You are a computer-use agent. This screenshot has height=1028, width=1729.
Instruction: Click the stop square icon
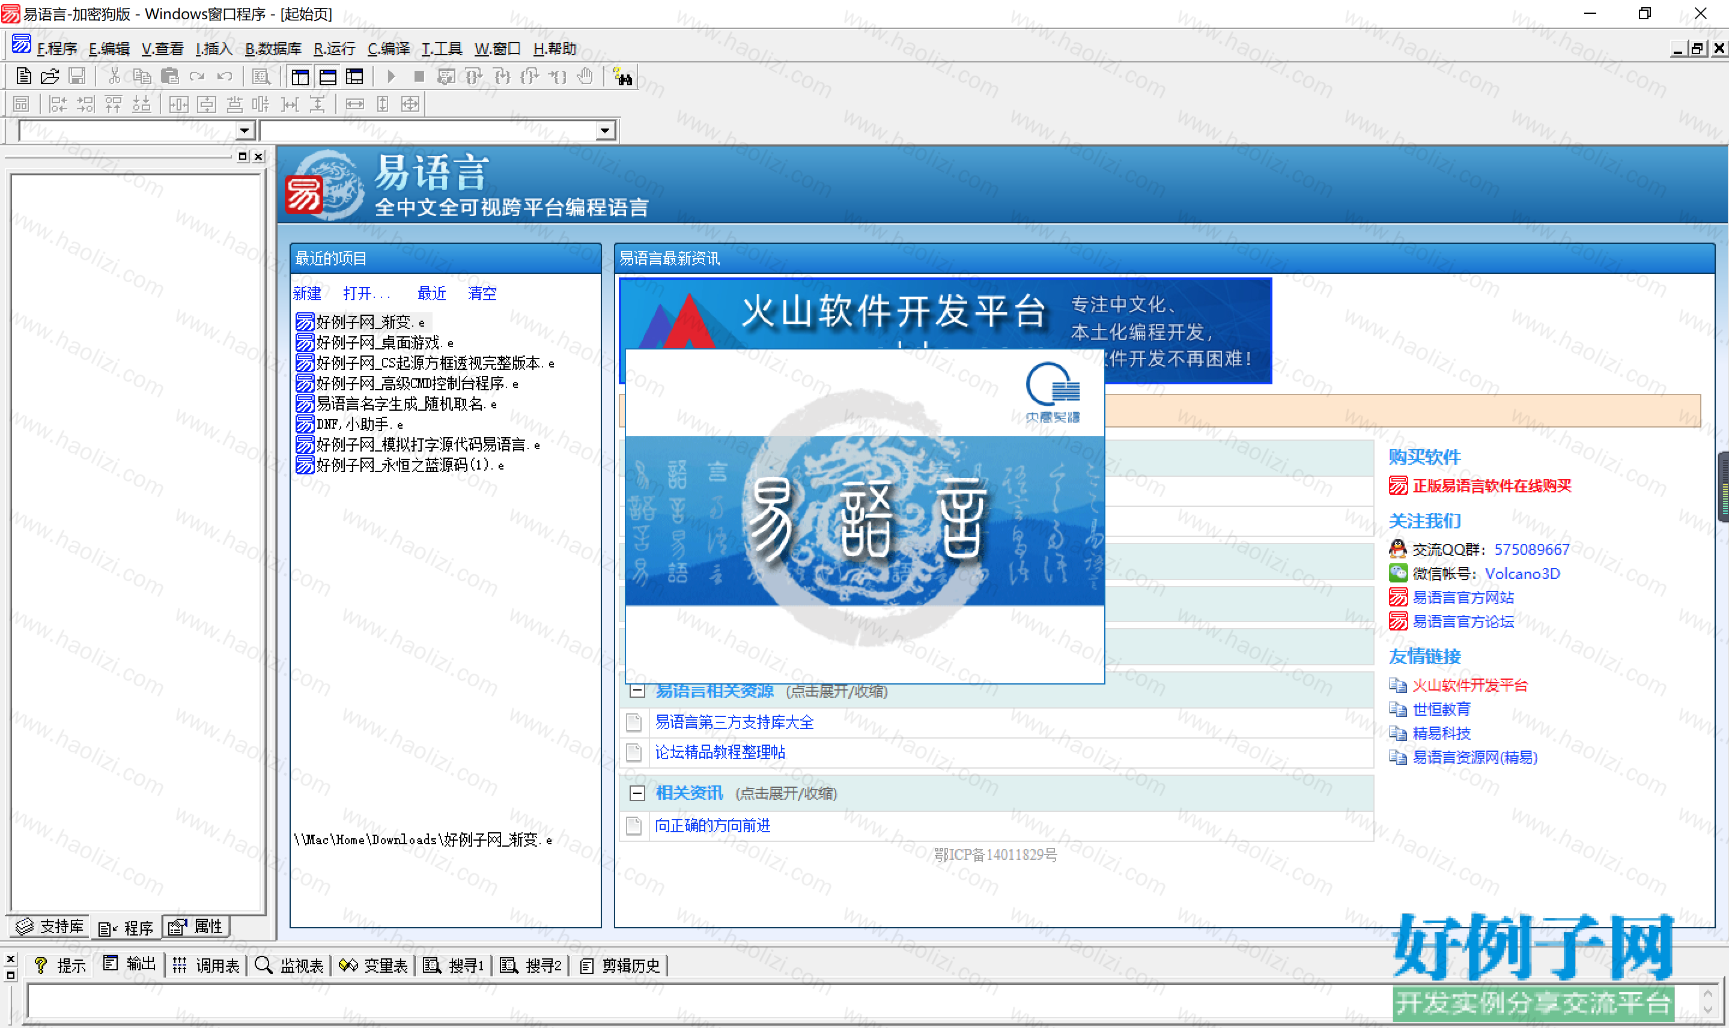click(x=419, y=76)
